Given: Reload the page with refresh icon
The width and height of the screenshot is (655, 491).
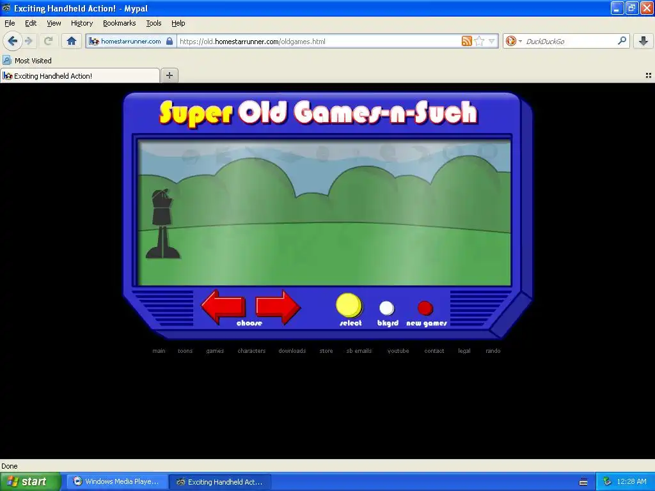Looking at the screenshot, I should pos(48,41).
